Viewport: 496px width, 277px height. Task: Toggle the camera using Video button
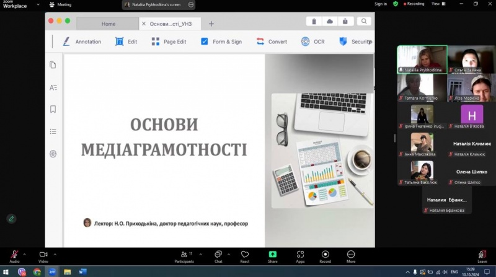click(x=43, y=255)
